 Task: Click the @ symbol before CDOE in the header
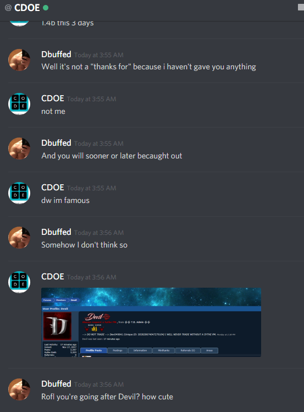click(x=8, y=8)
